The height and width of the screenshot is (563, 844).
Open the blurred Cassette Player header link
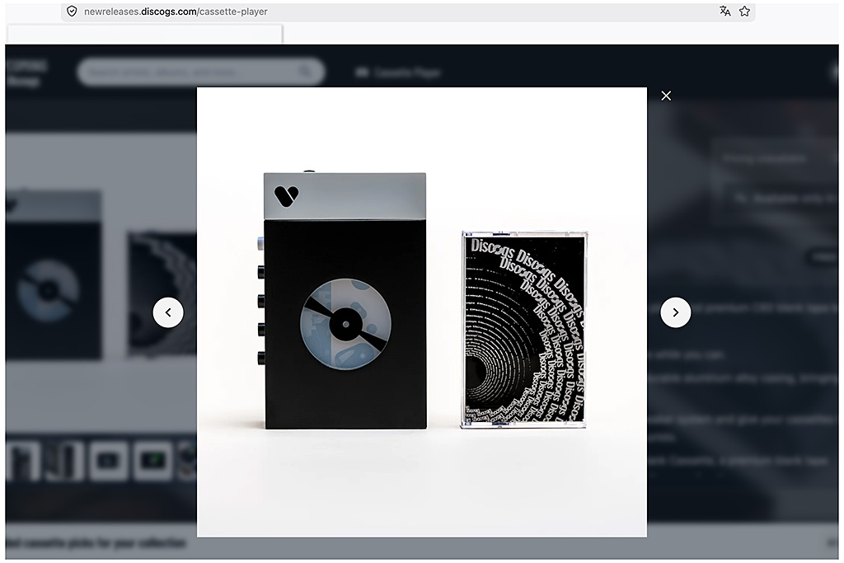point(398,72)
